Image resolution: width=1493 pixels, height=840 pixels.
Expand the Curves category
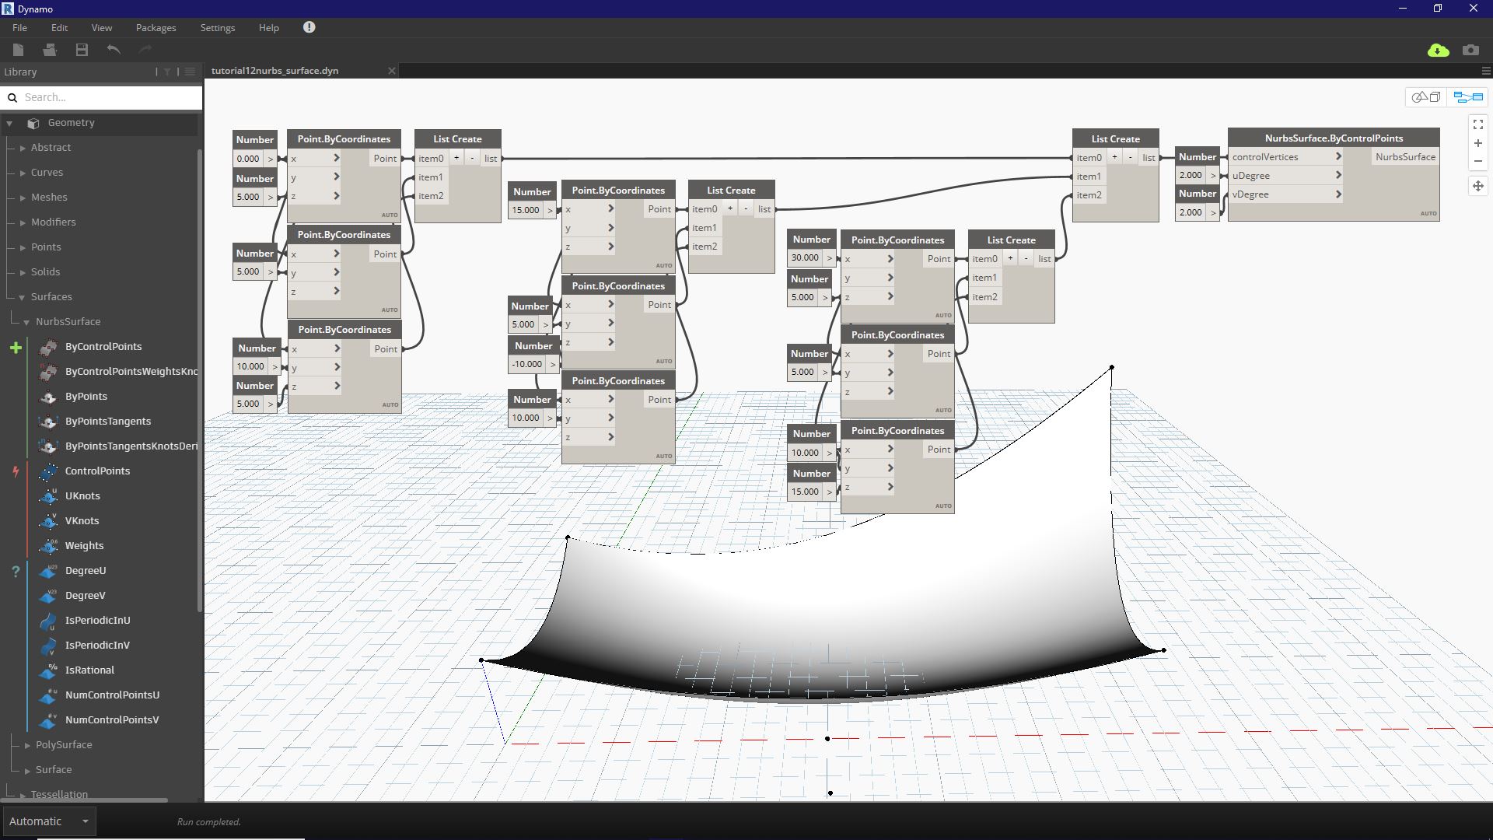(23, 173)
